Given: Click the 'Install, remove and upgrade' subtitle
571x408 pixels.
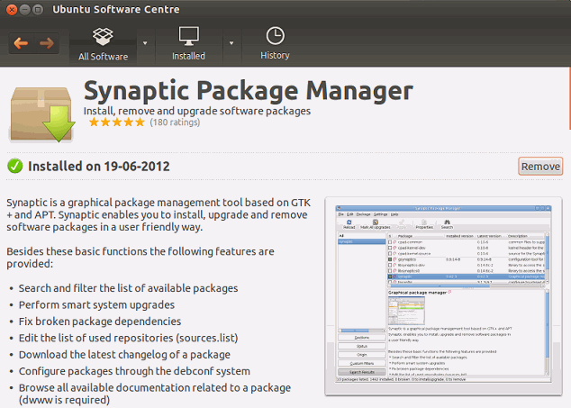Looking at the screenshot, I should [196, 111].
